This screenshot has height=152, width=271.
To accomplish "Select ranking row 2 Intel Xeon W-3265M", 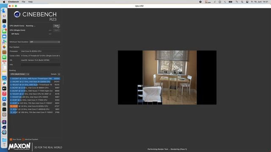I will pyautogui.click(x=35, y=81).
